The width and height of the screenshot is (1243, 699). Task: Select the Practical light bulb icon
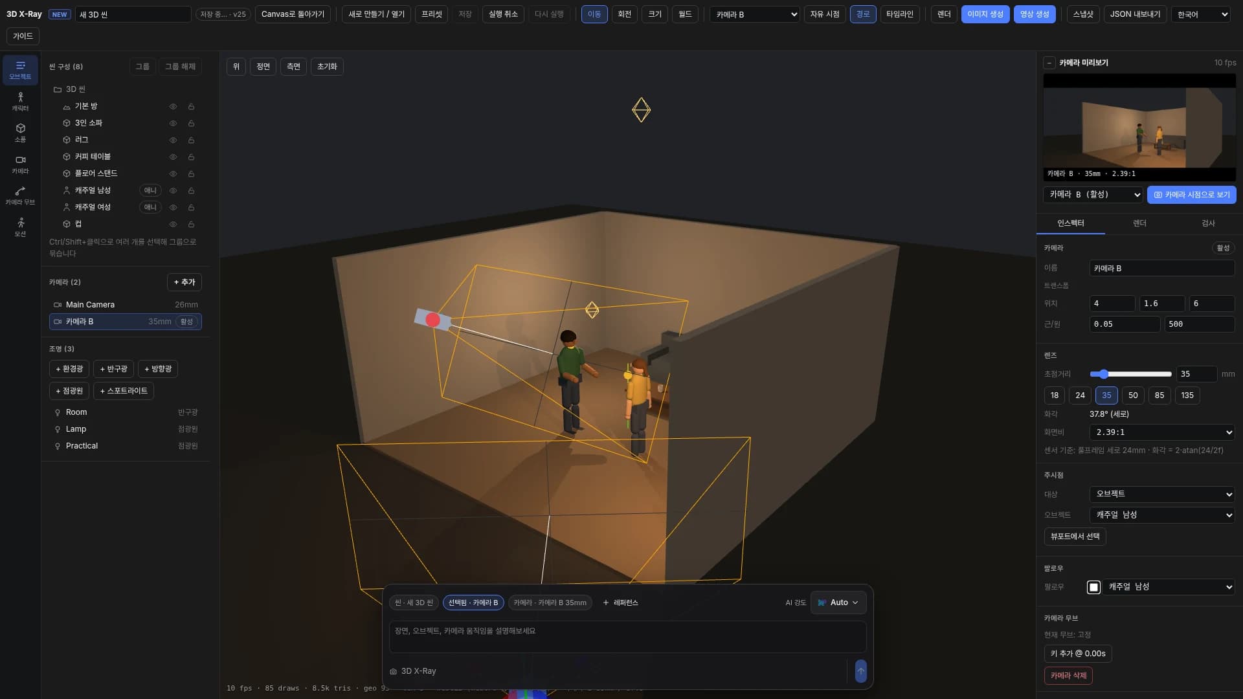click(58, 446)
